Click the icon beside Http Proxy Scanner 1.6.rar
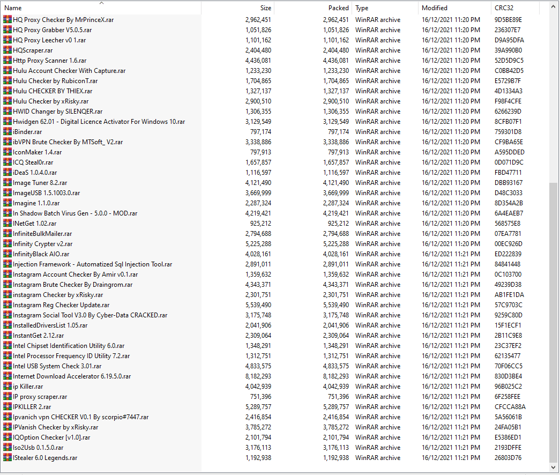The width and height of the screenshot is (560, 475). [x=7, y=61]
